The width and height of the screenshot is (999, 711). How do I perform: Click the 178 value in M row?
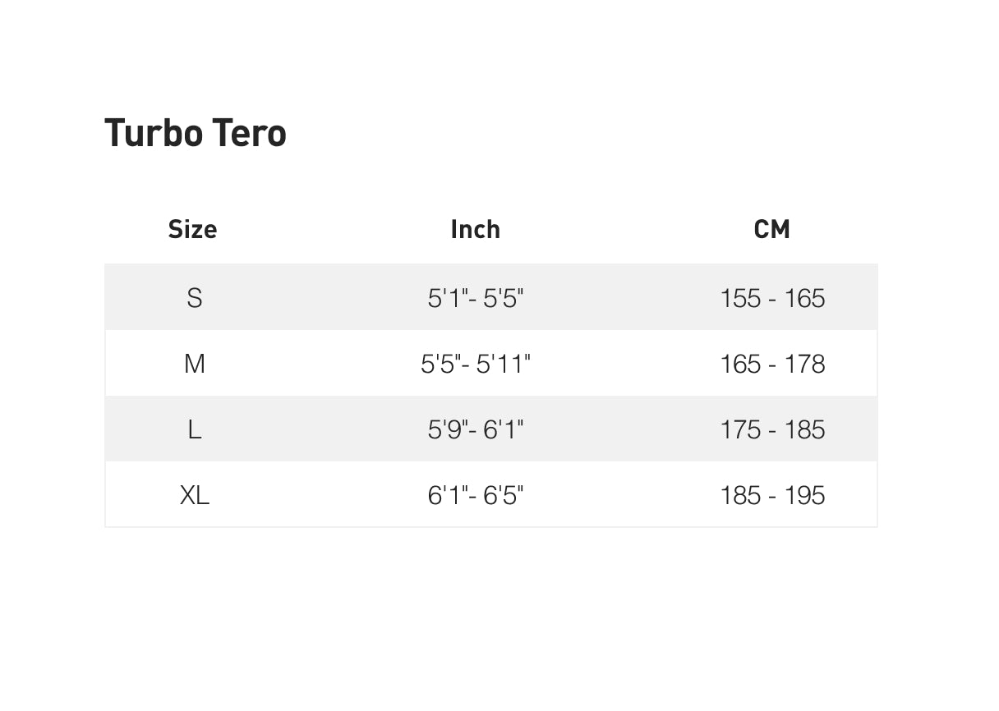(804, 364)
